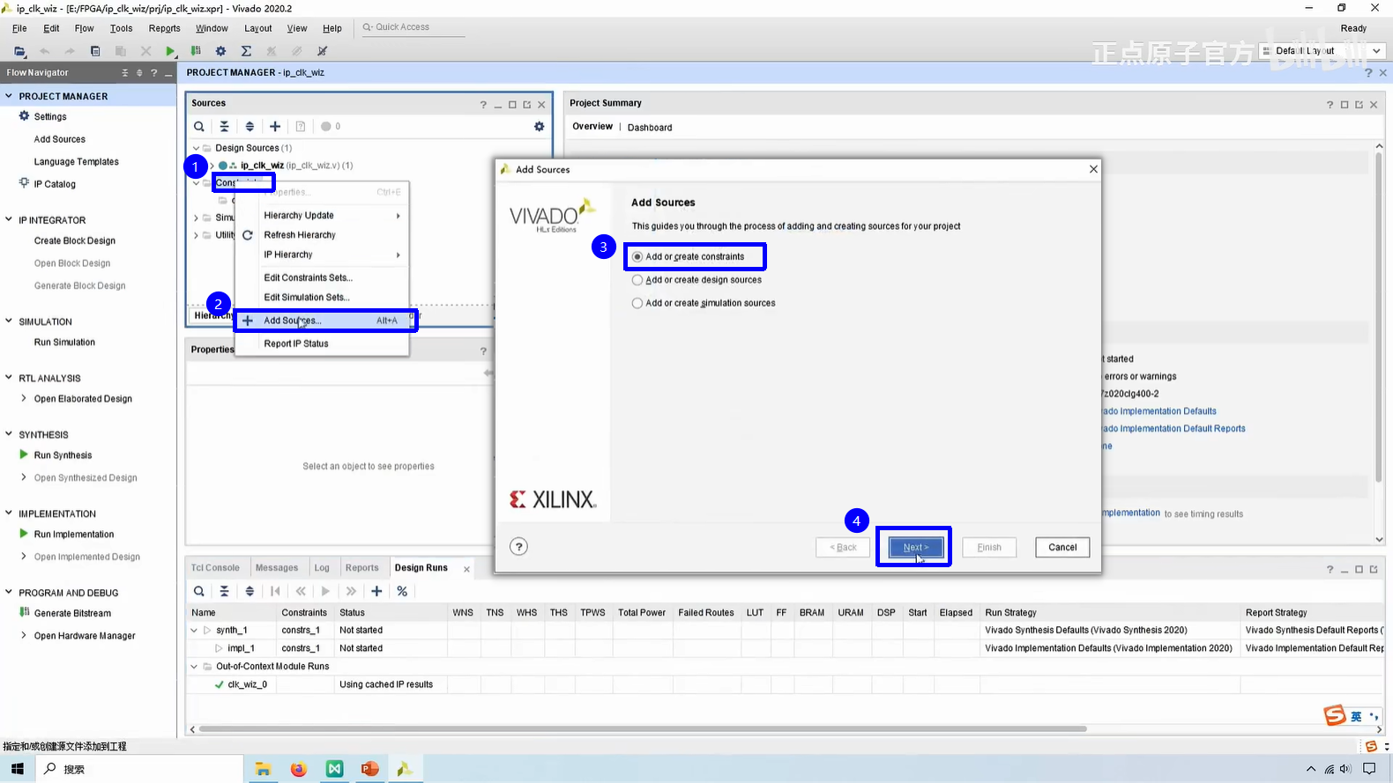
Task: Expand Open Elaborated Design item
Action: [24, 398]
